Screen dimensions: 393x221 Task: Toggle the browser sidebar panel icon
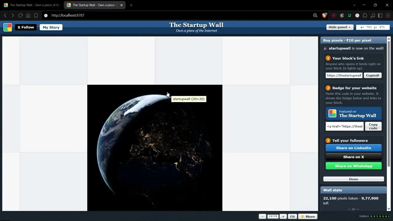pyautogui.click(x=380, y=15)
